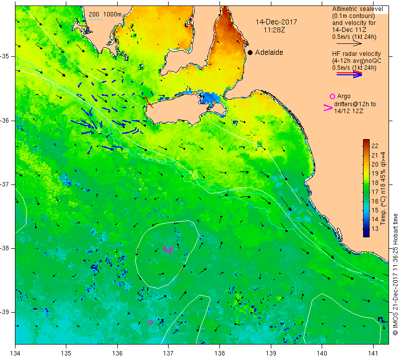Click the magenta drifter markers near 38°S 137°E
This screenshot has height=359, width=399.
(x=168, y=250)
